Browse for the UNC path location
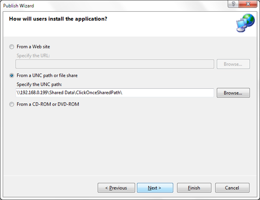This screenshot has width=260, height=200. [x=233, y=93]
